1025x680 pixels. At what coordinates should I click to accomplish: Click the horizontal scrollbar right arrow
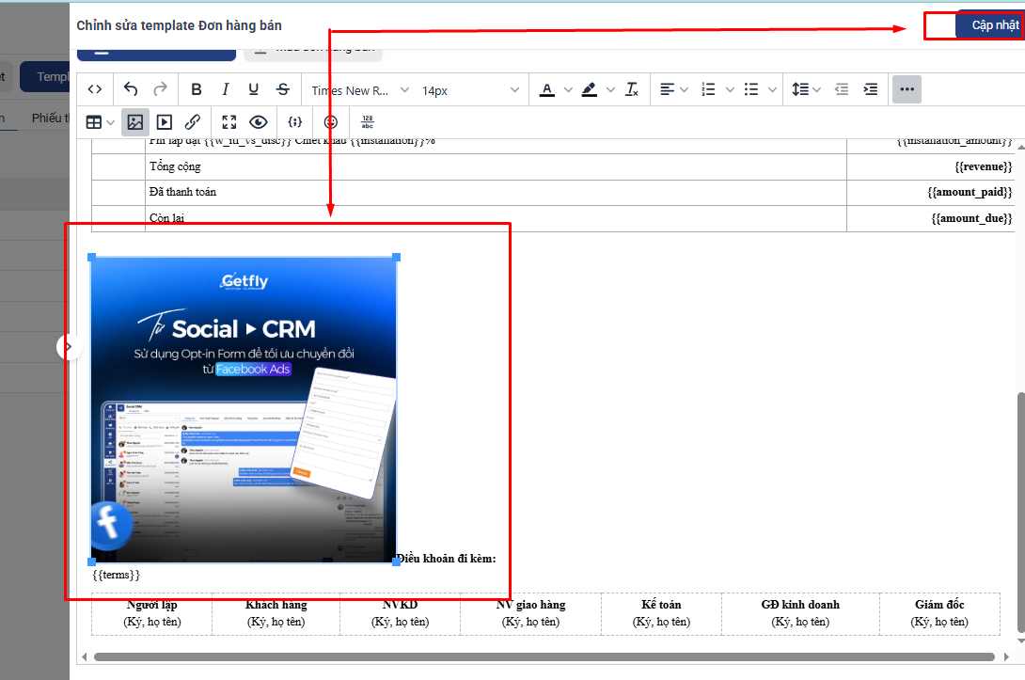(x=1006, y=656)
